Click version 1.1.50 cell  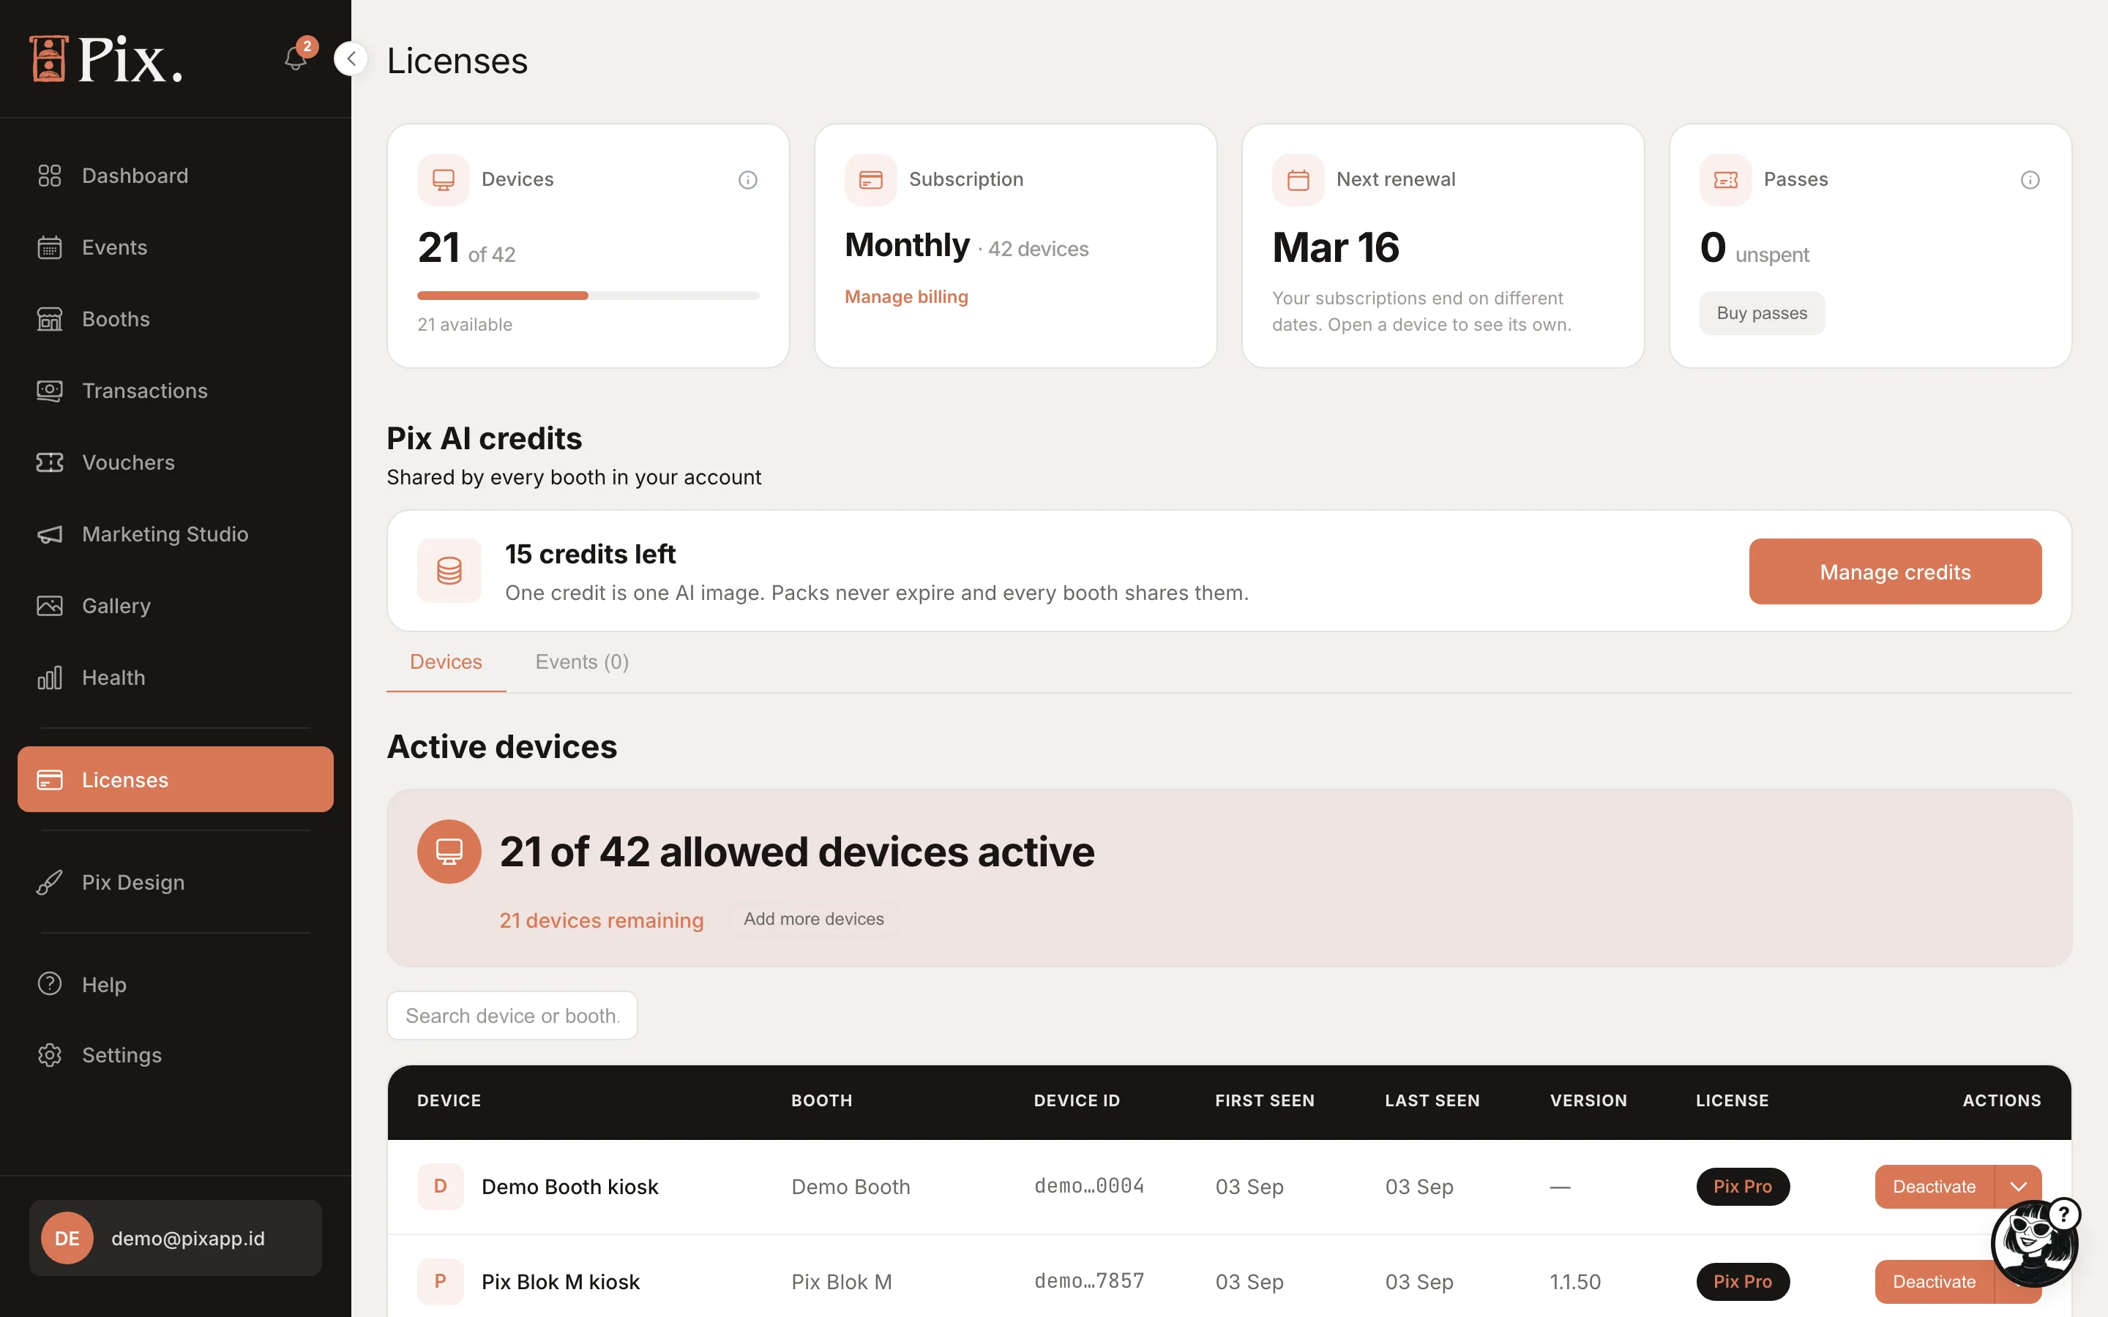(1575, 1281)
